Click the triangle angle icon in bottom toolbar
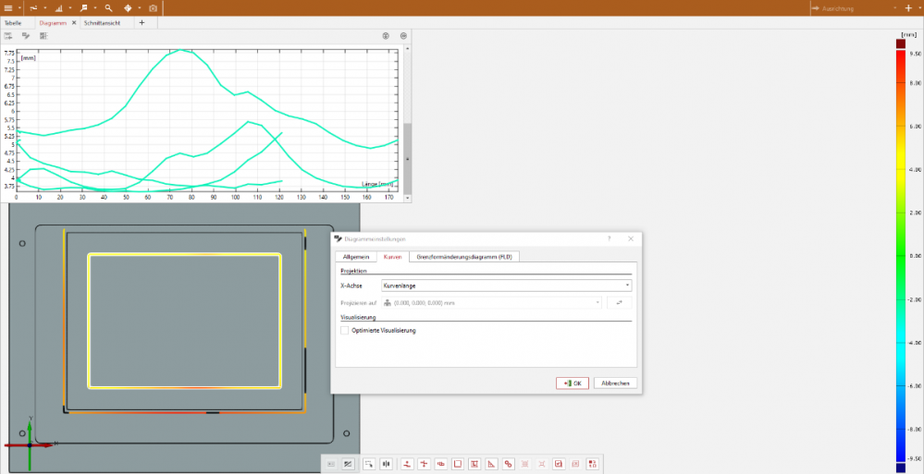This screenshot has width=924, height=474. [491, 464]
